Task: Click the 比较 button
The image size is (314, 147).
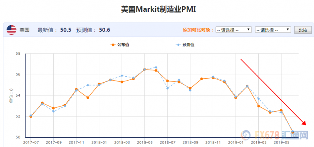Action: pos(303,30)
